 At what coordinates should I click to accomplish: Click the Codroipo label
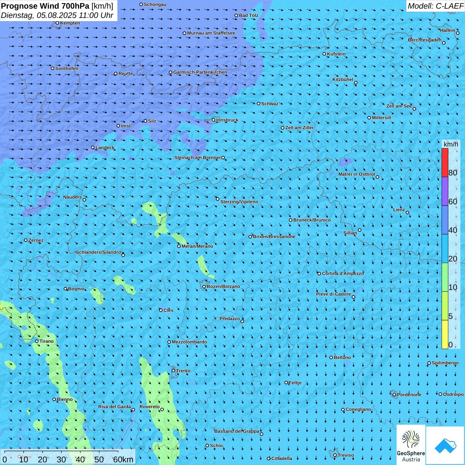coord(453,394)
